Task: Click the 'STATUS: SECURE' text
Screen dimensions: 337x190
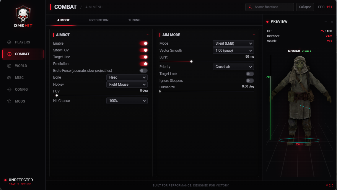Action: point(20,184)
